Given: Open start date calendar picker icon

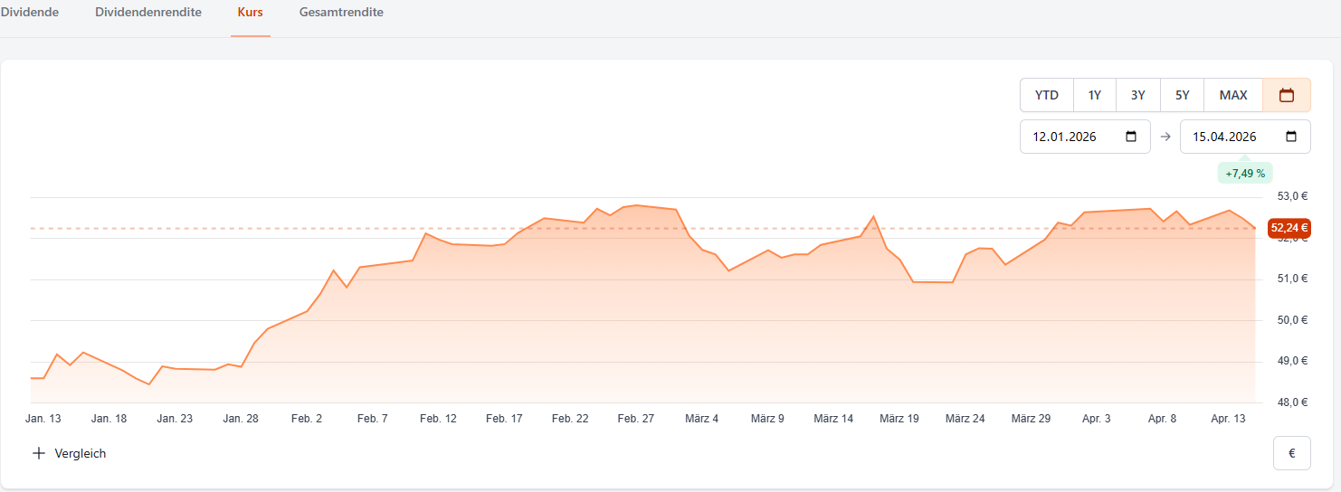Looking at the screenshot, I should pyautogui.click(x=1131, y=137).
